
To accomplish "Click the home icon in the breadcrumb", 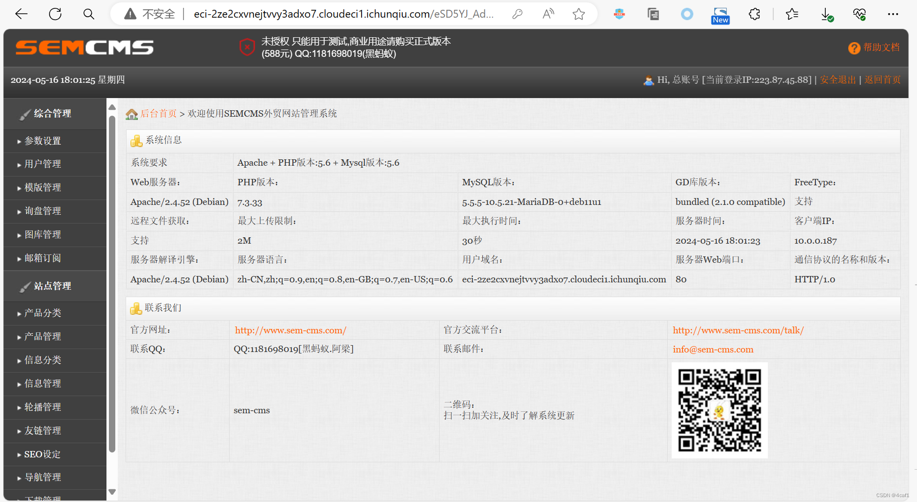I will (131, 113).
